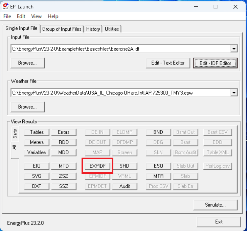Open the SSZ file
Viewport: 247px width, 231px height.
coord(64,186)
